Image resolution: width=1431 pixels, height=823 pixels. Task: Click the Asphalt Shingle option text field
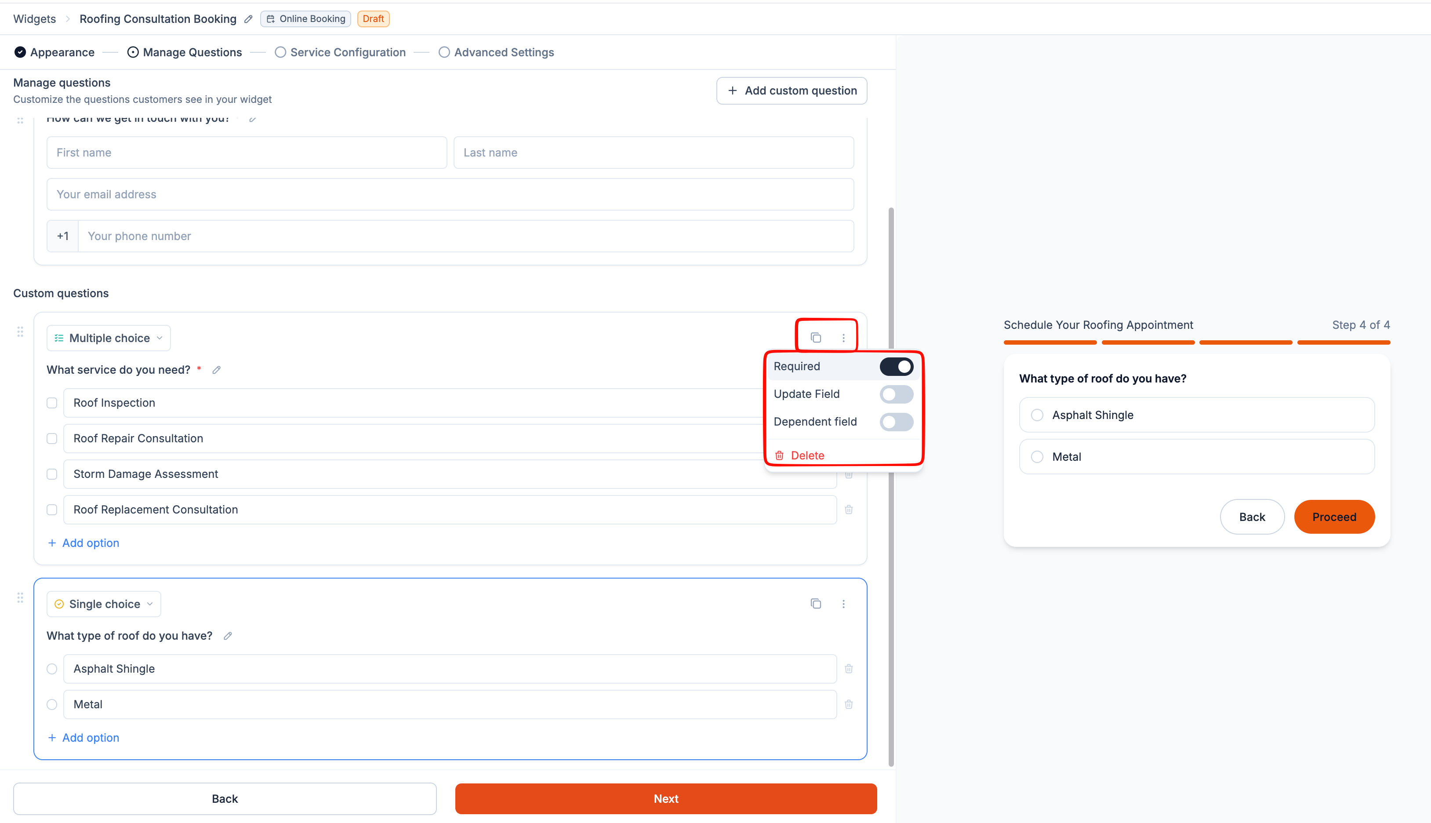pos(450,669)
